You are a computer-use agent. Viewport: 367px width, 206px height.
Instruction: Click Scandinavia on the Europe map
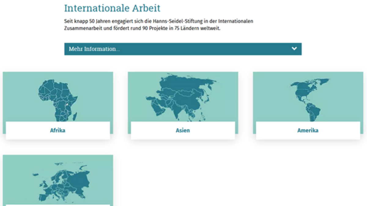click(59, 177)
